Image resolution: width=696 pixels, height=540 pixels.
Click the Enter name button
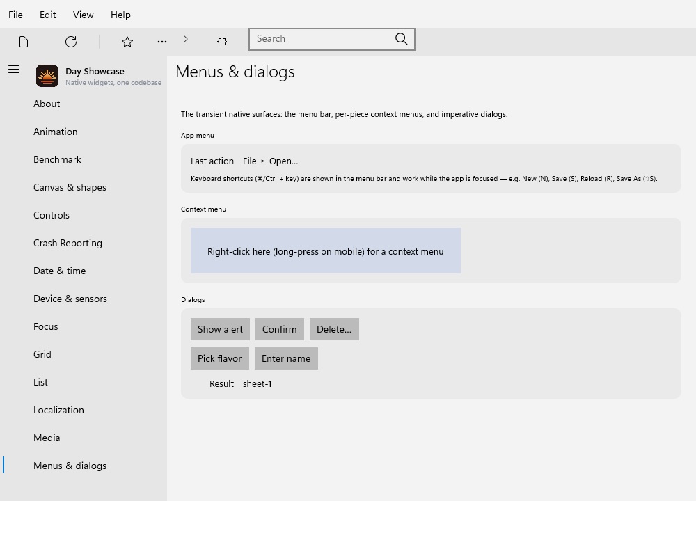(286, 358)
